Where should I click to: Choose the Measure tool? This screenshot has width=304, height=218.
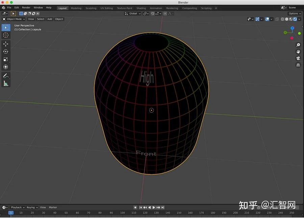(x=6, y=83)
